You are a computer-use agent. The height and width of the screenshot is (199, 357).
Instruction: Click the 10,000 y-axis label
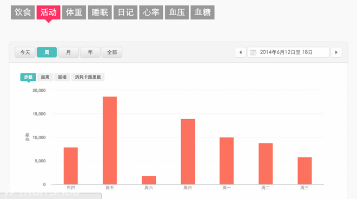click(x=39, y=138)
